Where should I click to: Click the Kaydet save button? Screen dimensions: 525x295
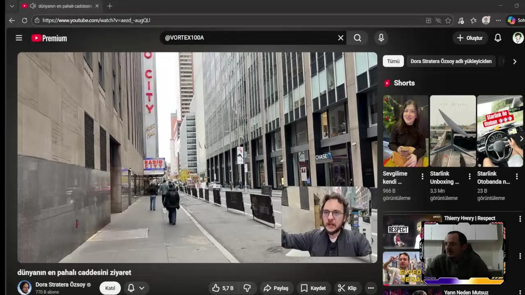pyautogui.click(x=313, y=288)
